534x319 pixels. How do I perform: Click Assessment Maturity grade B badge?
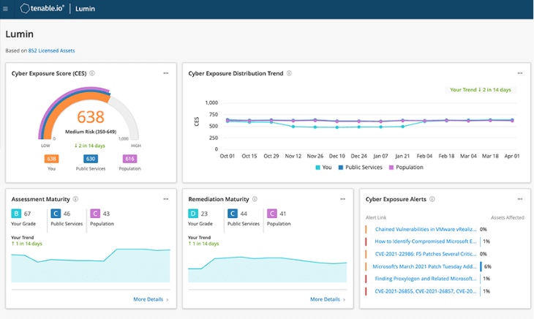[x=16, y=214]
